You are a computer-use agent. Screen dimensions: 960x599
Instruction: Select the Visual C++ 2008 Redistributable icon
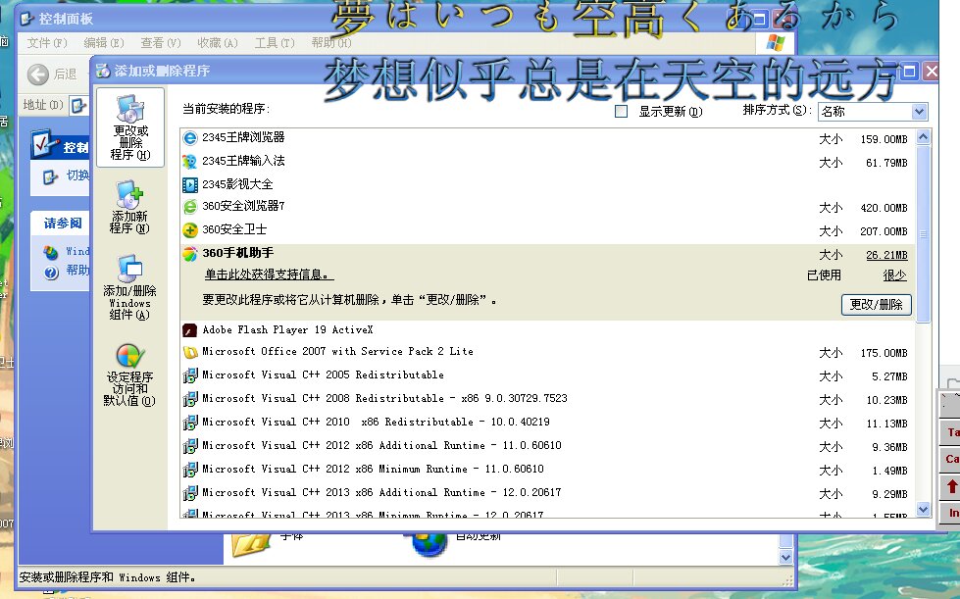pyautogui.click(x=190, y=399)
